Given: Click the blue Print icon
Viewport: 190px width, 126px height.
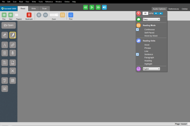Looking at the screenshot, I should coord(71,15).
